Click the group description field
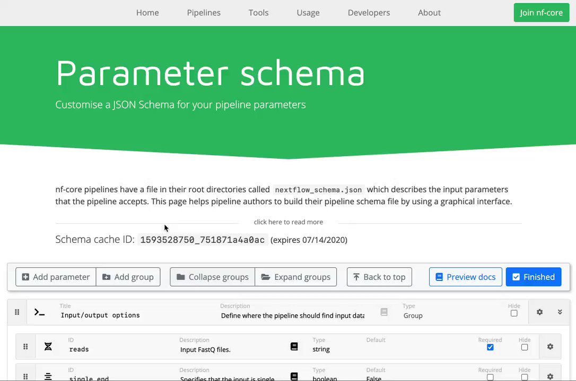This screenshot has width=576, height=381. coord(293,315)
